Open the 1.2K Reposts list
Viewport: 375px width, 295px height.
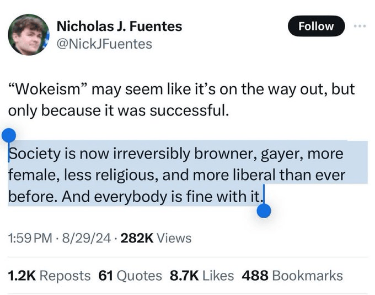50,275
